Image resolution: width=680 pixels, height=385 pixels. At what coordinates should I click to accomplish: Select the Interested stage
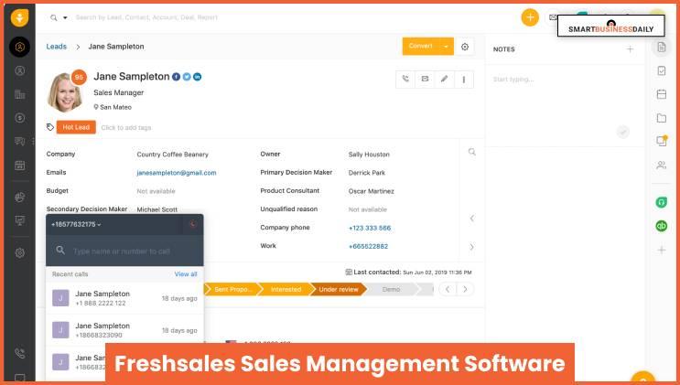pyautogui.click(x=286, y=289)
